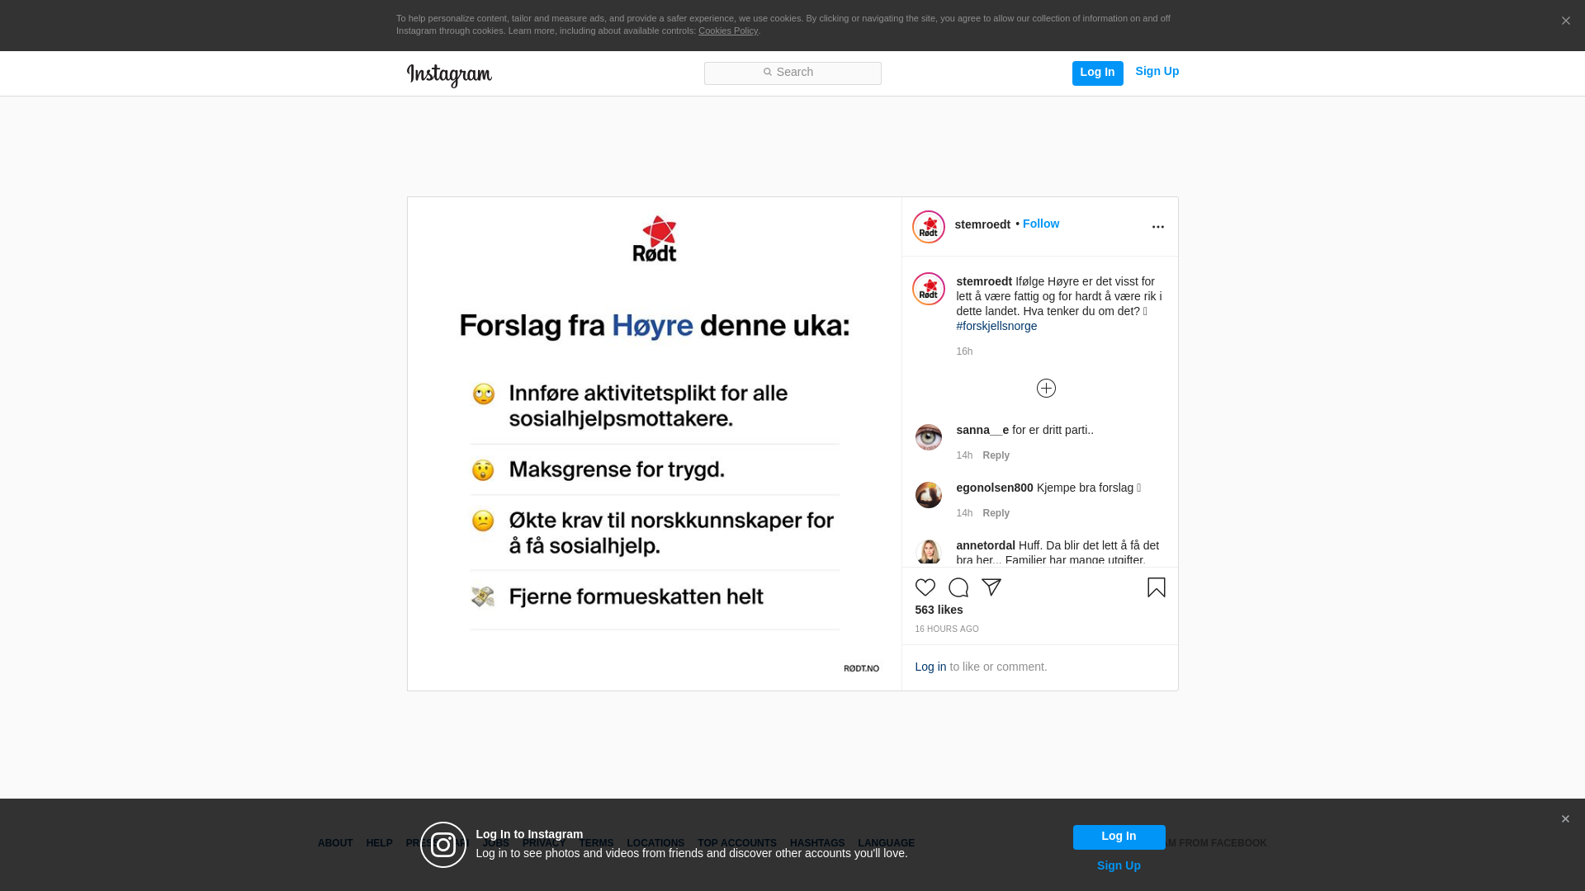Viewport: 1585px width, 891px height.
Task: Click the comment bubble icon
Action: click(958, 587)
